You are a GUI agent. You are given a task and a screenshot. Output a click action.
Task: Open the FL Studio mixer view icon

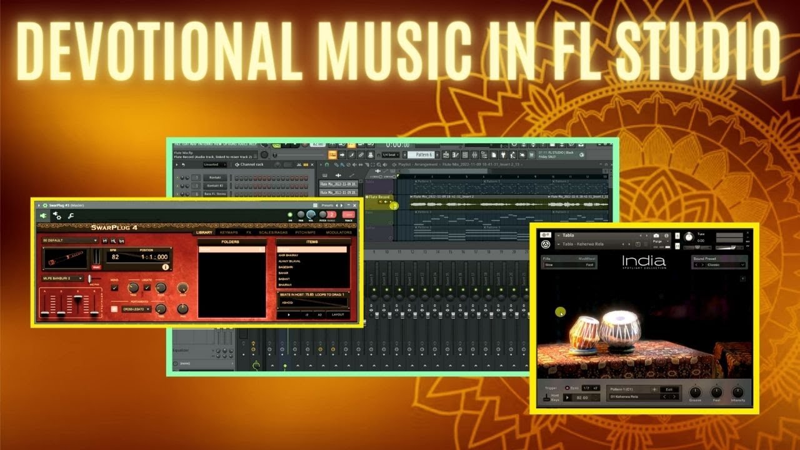476,155
